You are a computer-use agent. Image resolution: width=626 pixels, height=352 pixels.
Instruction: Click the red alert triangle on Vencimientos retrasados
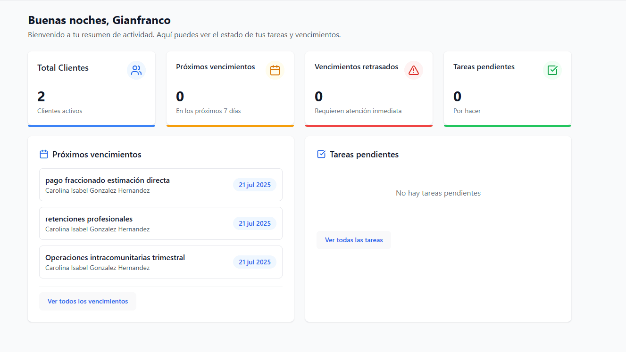click(x=413, y=71)
